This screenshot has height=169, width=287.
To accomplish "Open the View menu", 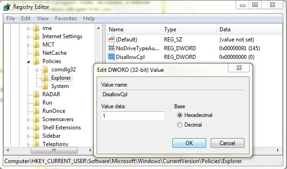I will [43, 18].
